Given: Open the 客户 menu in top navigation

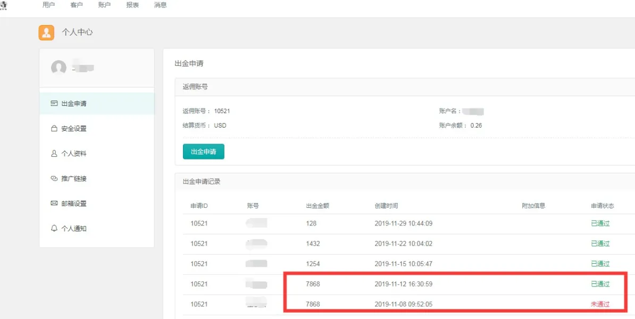Looking at the screenshot, I should click(77, 5).
